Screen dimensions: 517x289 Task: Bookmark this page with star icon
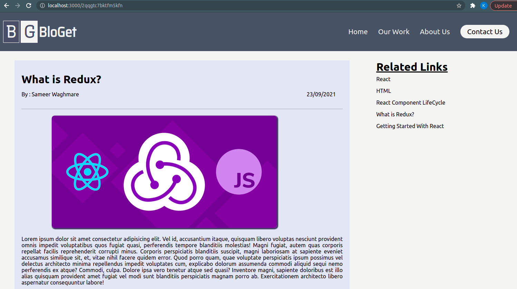(459, 6)
